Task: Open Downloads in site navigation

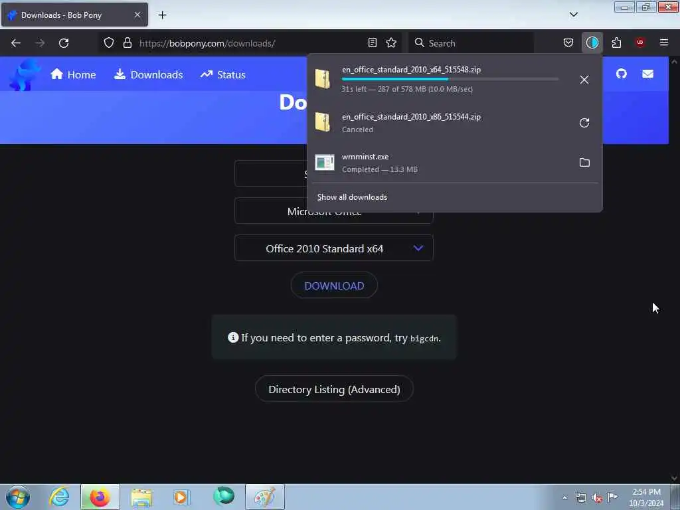Action: click(x=149, y=74)
